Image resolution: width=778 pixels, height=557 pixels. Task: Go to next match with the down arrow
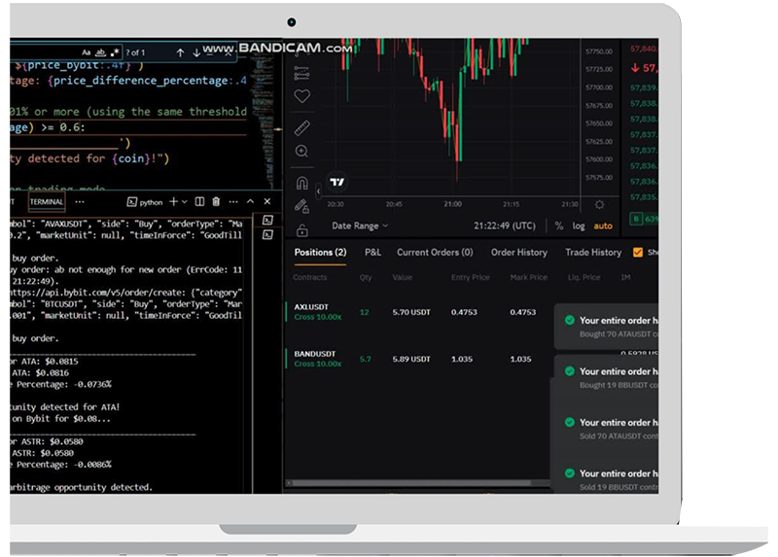tap(196, 52)
